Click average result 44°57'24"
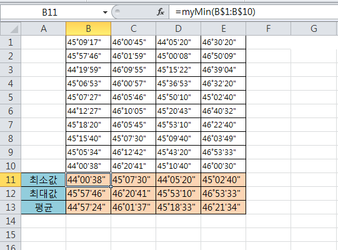This screenshot has height=250, width=338. click(88, 207)
